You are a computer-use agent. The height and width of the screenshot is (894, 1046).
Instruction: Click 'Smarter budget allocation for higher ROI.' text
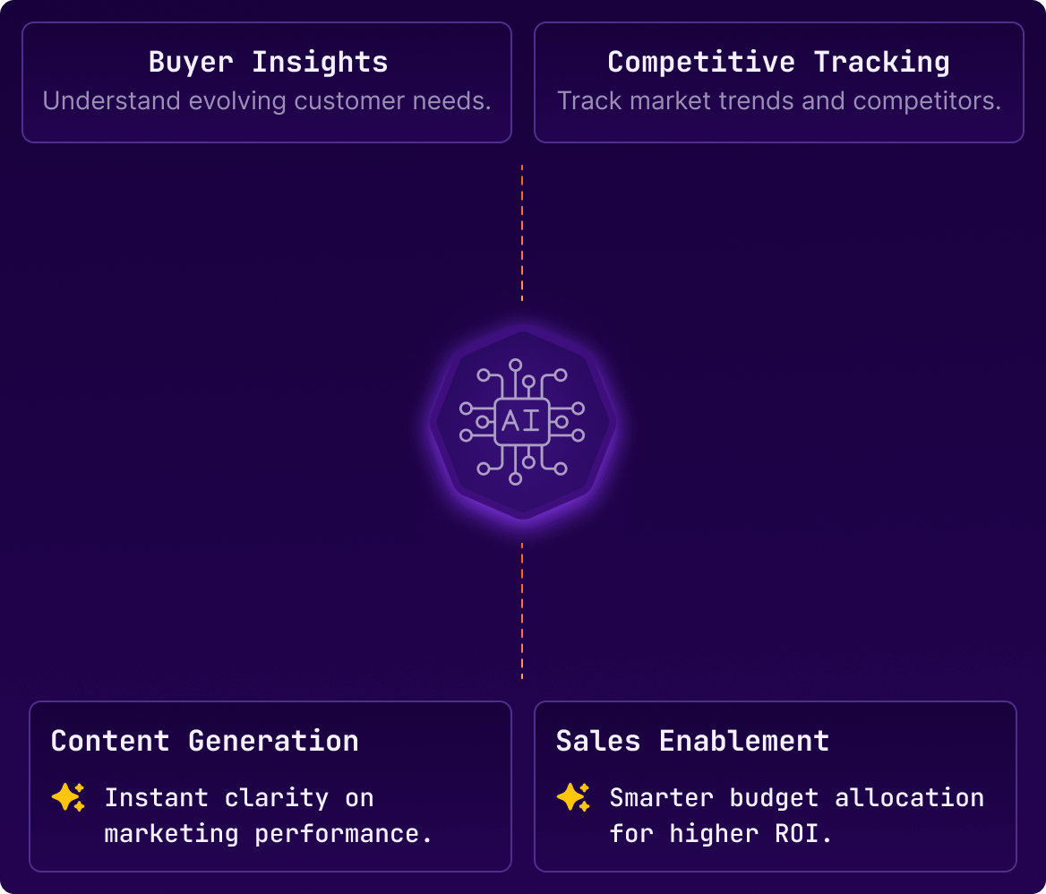click(x=796, y=816)
